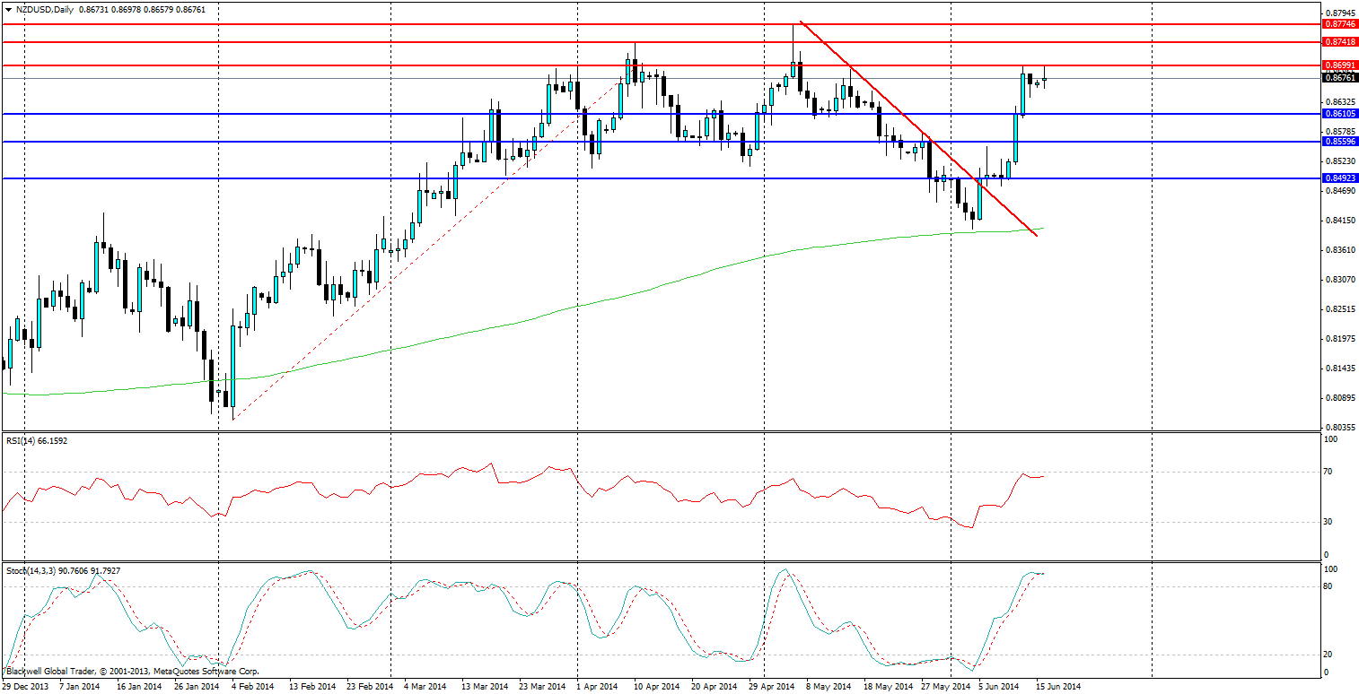This screenshot has height=694, width=1359.
Task: Click the 13 Mar 2014 date label
Action: tap(484, 687)
